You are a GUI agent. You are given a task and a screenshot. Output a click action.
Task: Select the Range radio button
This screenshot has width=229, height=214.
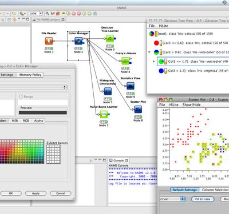21,96
